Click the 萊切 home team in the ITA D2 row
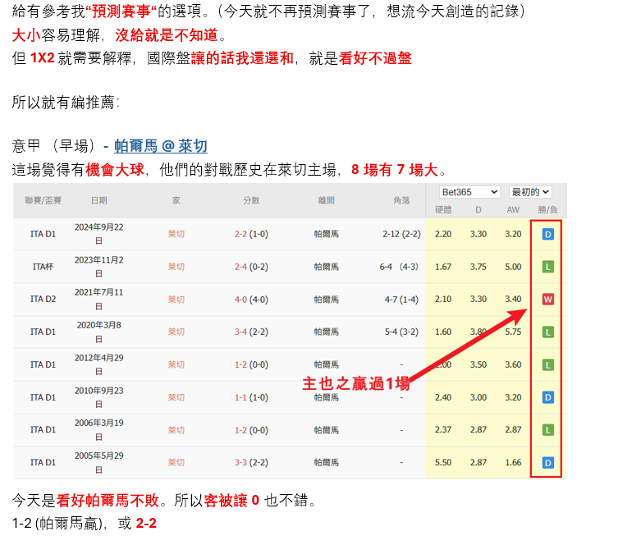This screenshot has height=545, width=627. coord(176,300)
